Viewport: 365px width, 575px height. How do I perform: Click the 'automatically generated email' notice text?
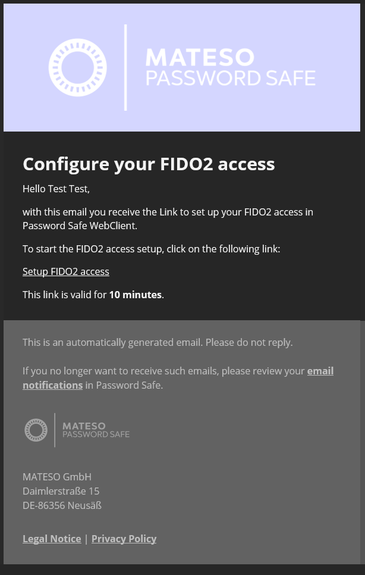(158, 342)
